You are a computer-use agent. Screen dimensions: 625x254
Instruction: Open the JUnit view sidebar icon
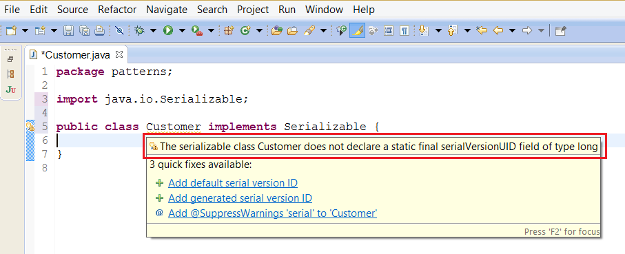[11, 89]
